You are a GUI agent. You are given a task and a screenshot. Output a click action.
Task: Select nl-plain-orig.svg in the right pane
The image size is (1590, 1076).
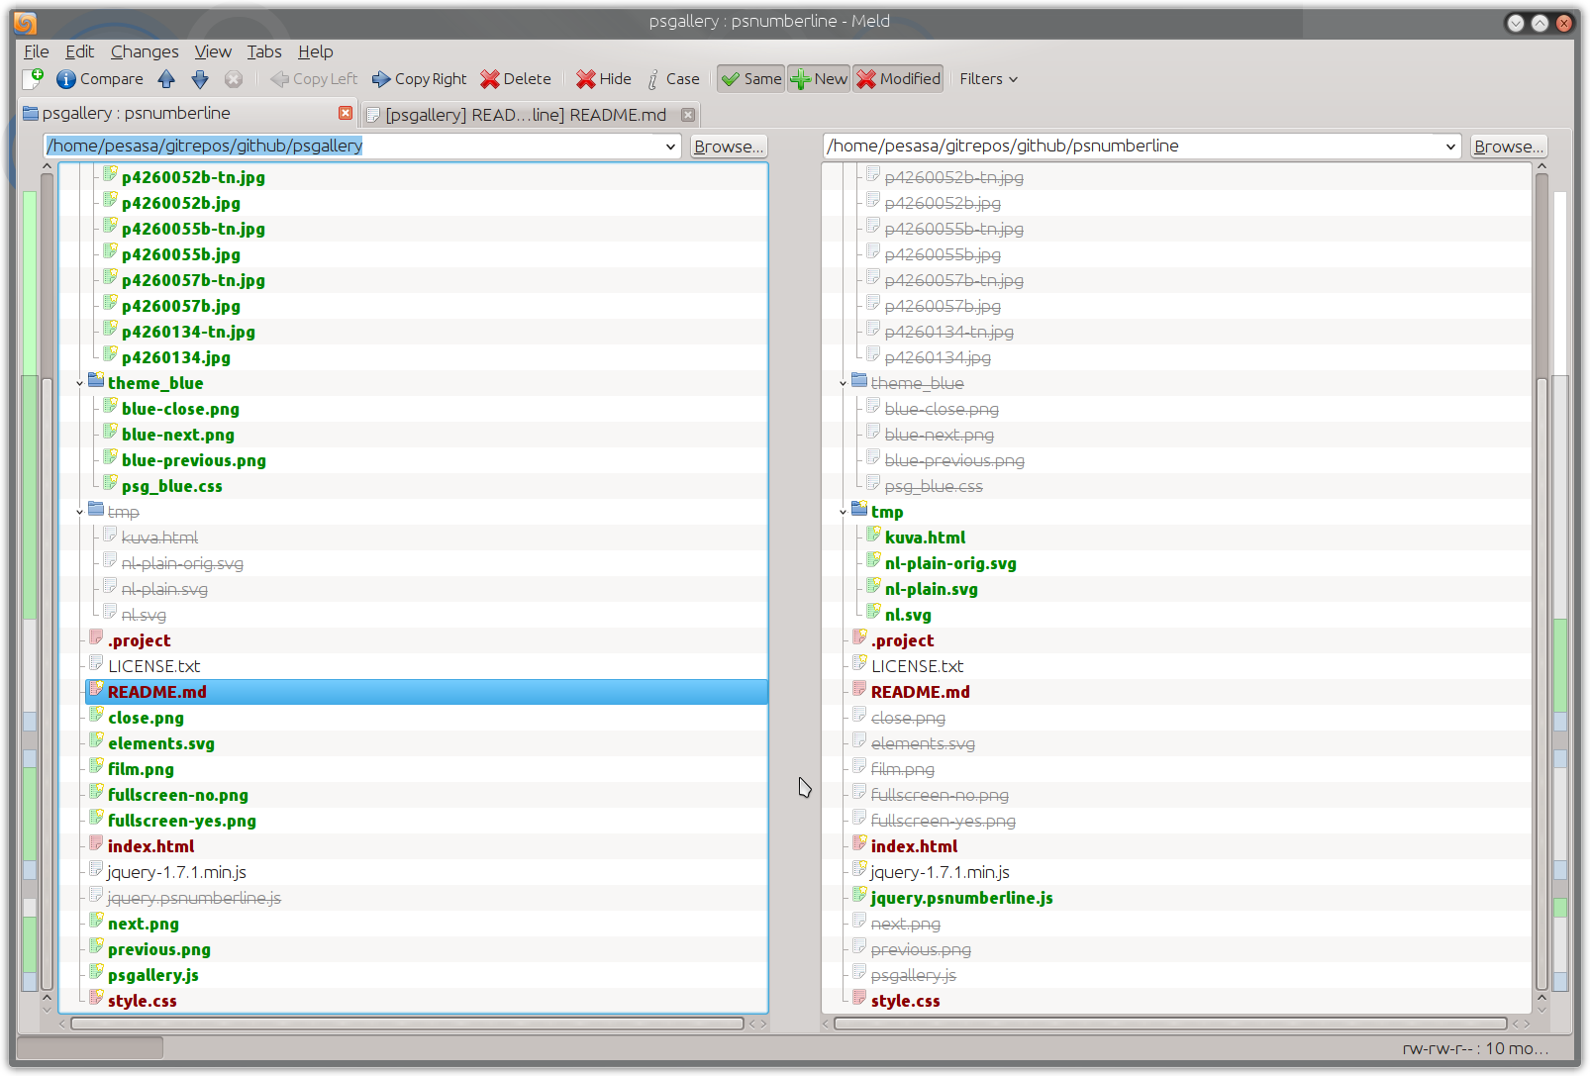tap(950, 563)
